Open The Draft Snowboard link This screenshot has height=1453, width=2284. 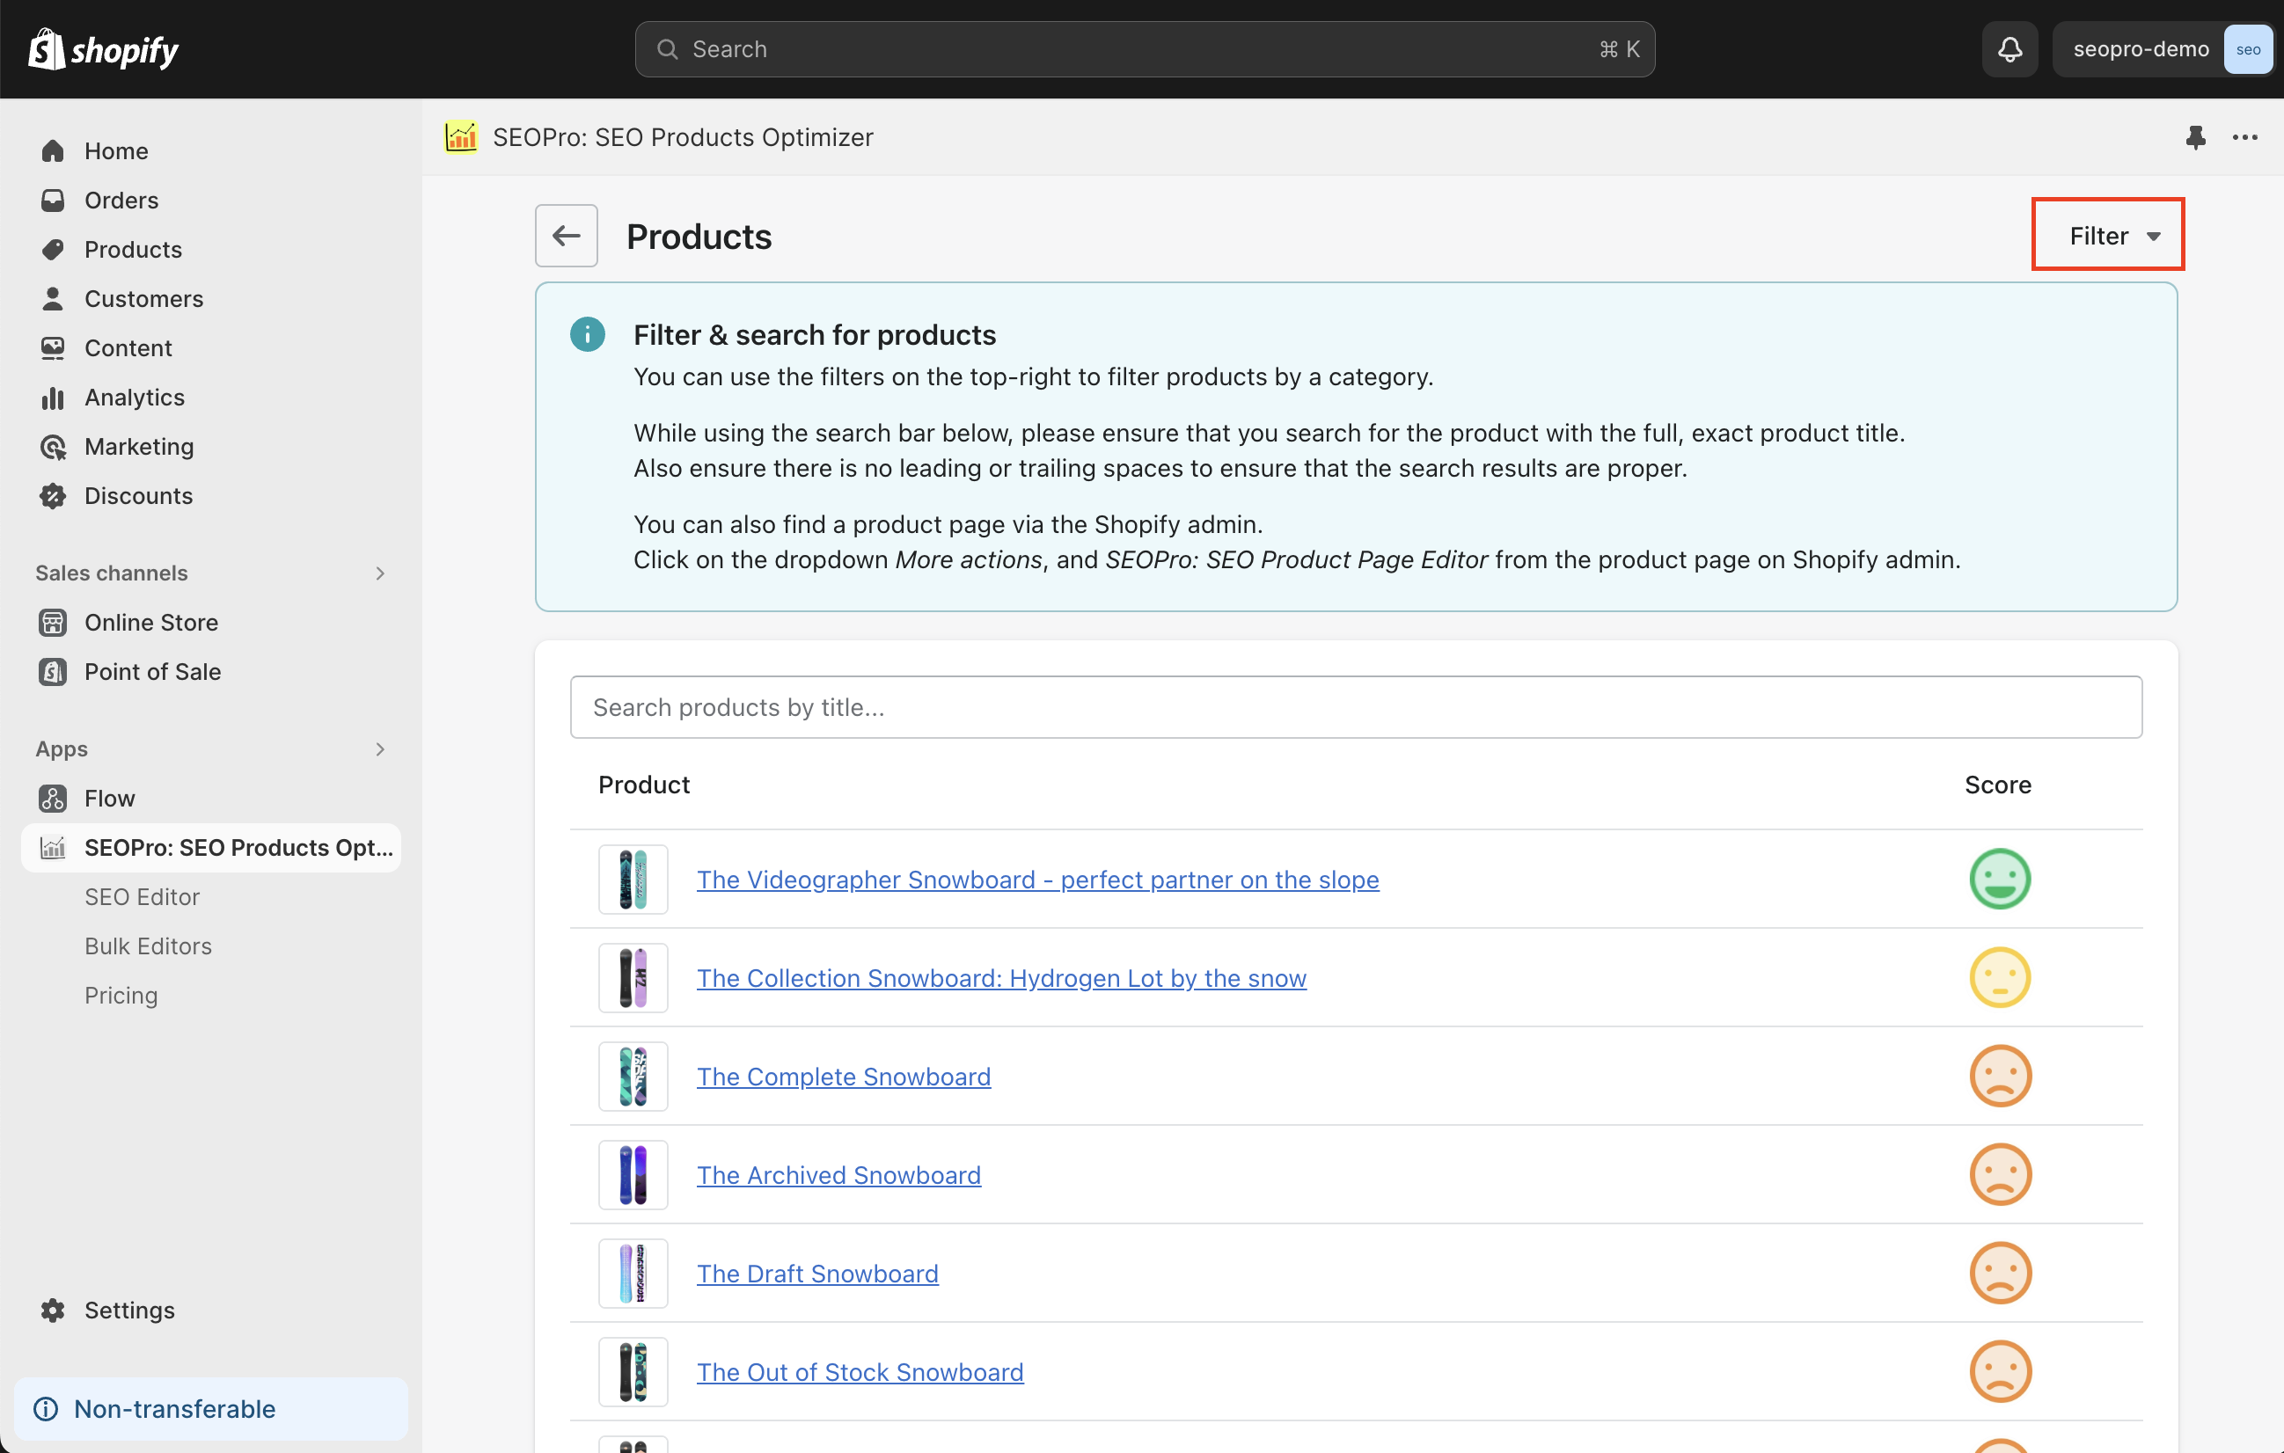pyautogui.click(x=816, y=1274)
